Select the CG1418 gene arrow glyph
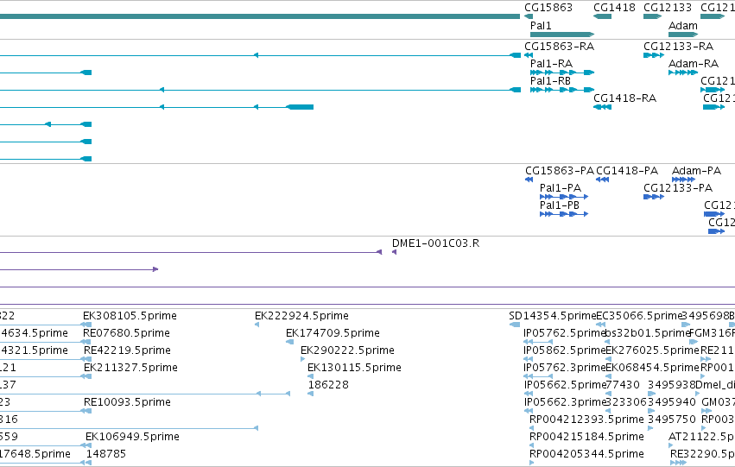The width and height of the screenshot is (735, 467). coord(602,16)
